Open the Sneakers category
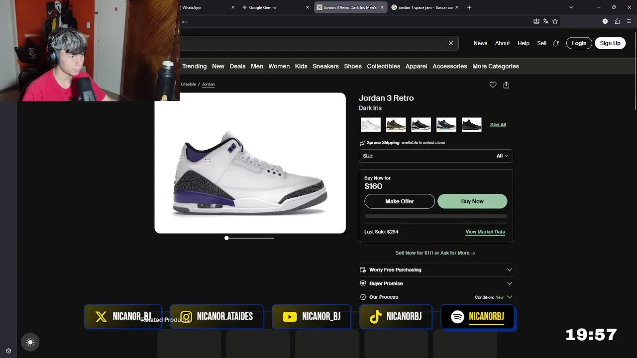Viewport: 637px width, 358px height. point(325,66)
